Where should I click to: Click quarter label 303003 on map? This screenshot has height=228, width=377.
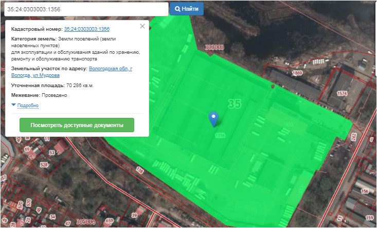click(x=214, y=47)
